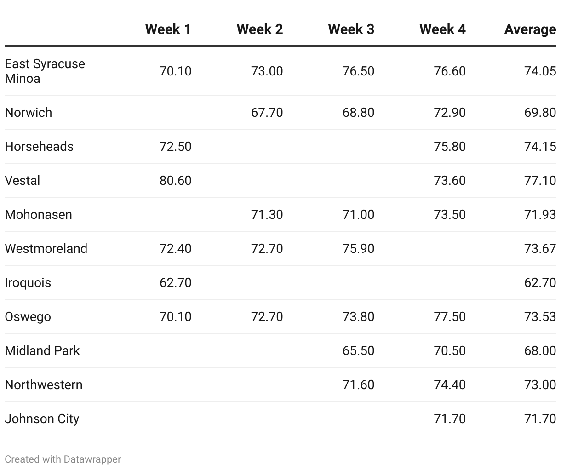Select the Mohonasen row label
Viewport: 561px width, 470px height.
click(x=39, y=214)
